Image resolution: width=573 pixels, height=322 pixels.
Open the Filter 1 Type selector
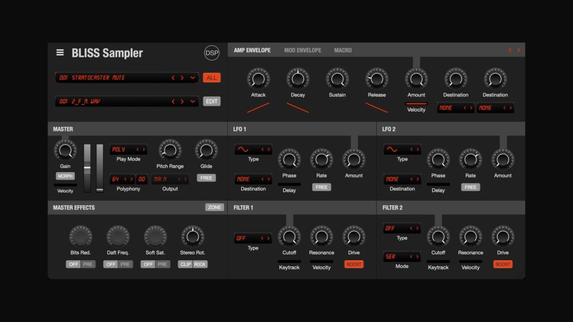253,238
